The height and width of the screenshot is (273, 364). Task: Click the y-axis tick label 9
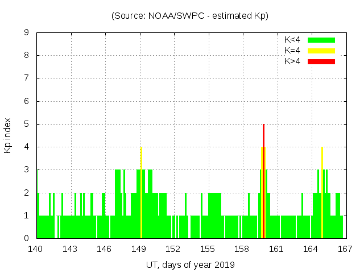click(x=27, y=33)
